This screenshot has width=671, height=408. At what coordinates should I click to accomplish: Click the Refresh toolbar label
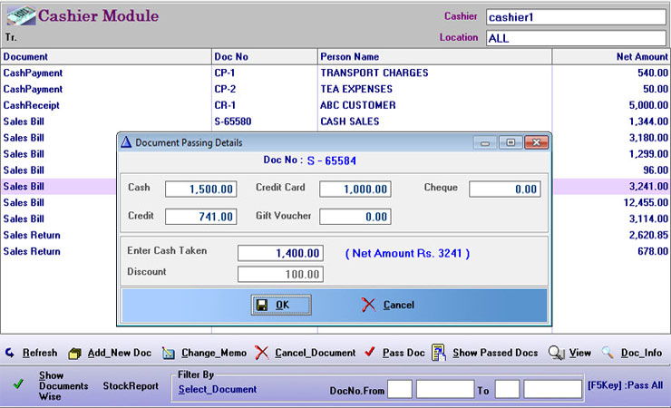point(40,353)
